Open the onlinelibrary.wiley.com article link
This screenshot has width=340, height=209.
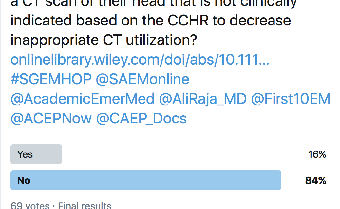[140, 60]
